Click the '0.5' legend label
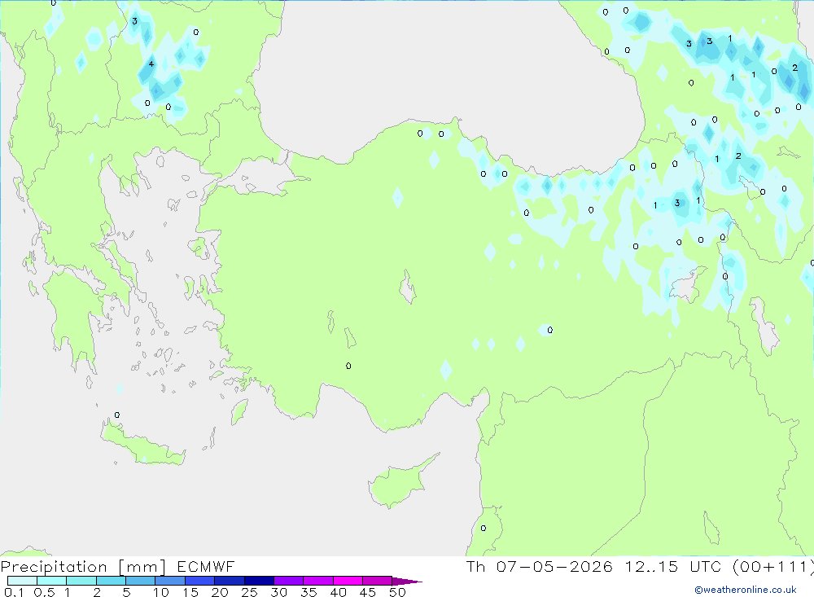 pos(44,592)
